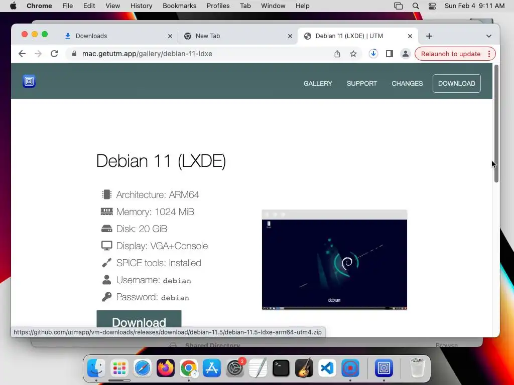
Task: Open Visual Studio Code from the Dock
Action: point(327,368)
